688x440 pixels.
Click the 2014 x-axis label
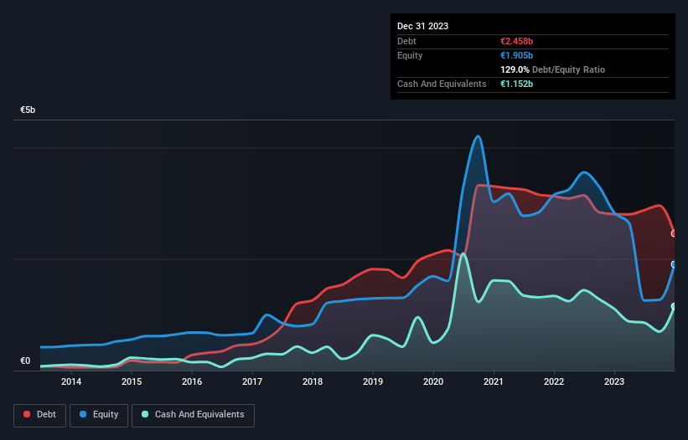71,381
